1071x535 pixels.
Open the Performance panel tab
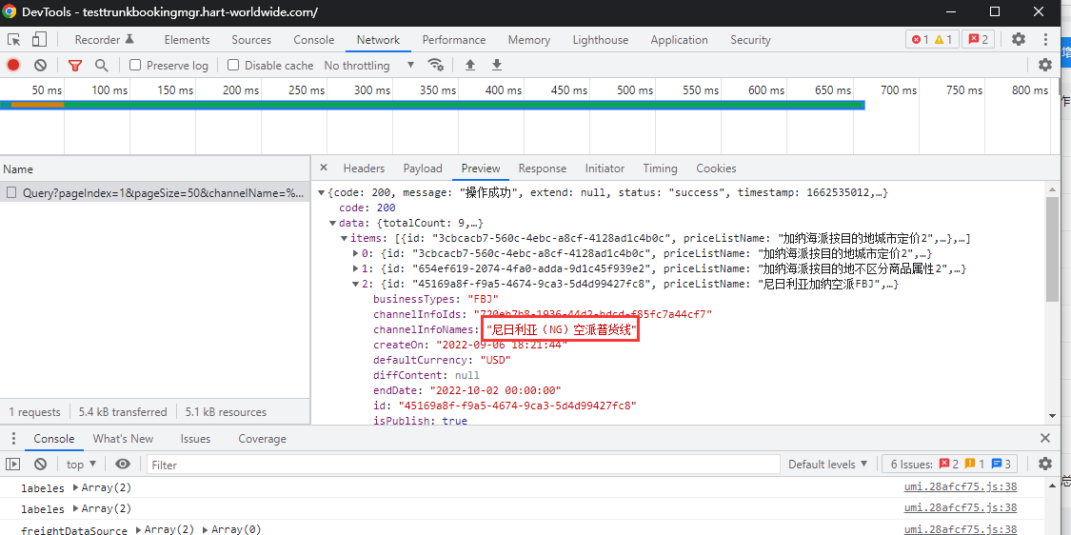tap(454, 40)
